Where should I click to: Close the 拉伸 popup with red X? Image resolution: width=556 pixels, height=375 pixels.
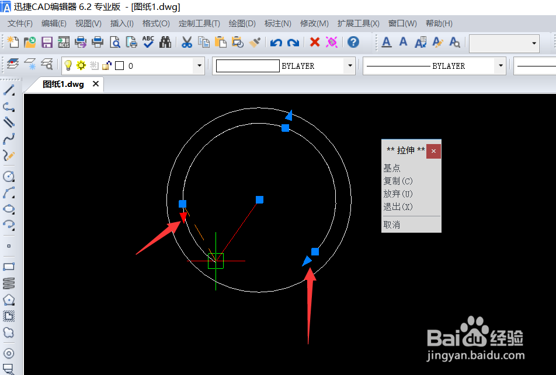433,151
